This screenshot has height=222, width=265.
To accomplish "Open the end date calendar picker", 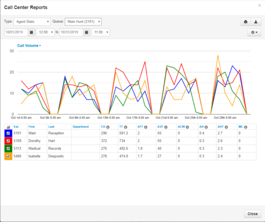I will point(86,32).
